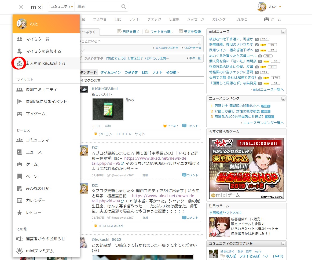Click the 今どこにいる? status input box
The image size is (312, 260).
[140, 41]
